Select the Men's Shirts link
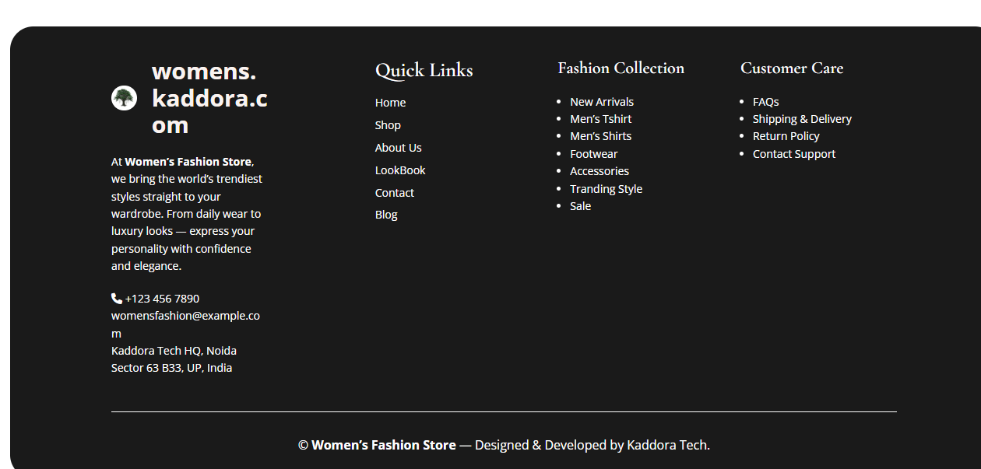This screenshot has width=981, height=469. click(x=600, y=136)
